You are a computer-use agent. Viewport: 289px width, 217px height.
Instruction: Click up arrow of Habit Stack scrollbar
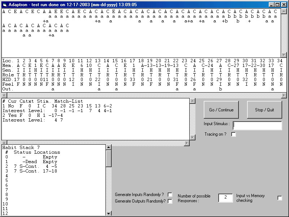point(109,147)
